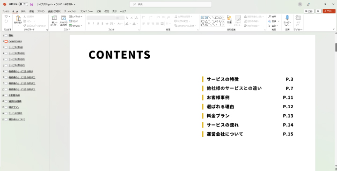
Task: Click the outline icon of slide 12 選ばれる理由
Action: click(6, 101)
